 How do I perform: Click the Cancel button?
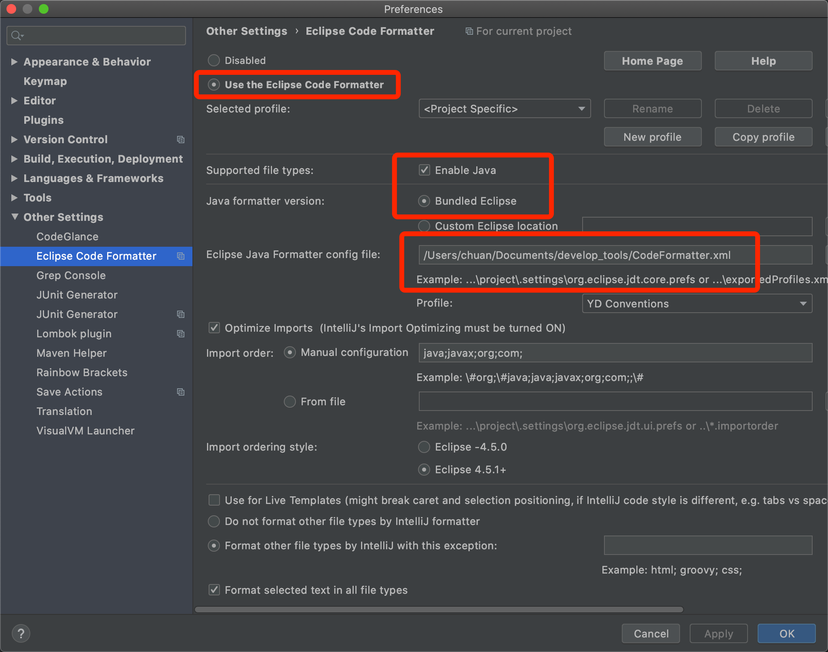[x=651, y=633]
